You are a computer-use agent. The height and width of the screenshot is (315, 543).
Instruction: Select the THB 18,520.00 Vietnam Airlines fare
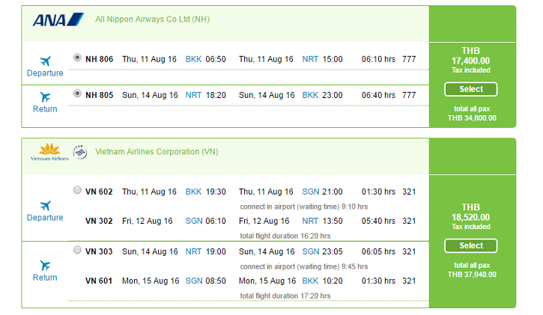[x=471, y=246]
